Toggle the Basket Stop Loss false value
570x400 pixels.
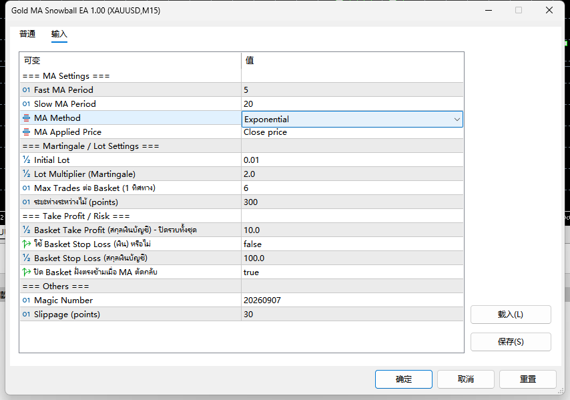(352, 244)
